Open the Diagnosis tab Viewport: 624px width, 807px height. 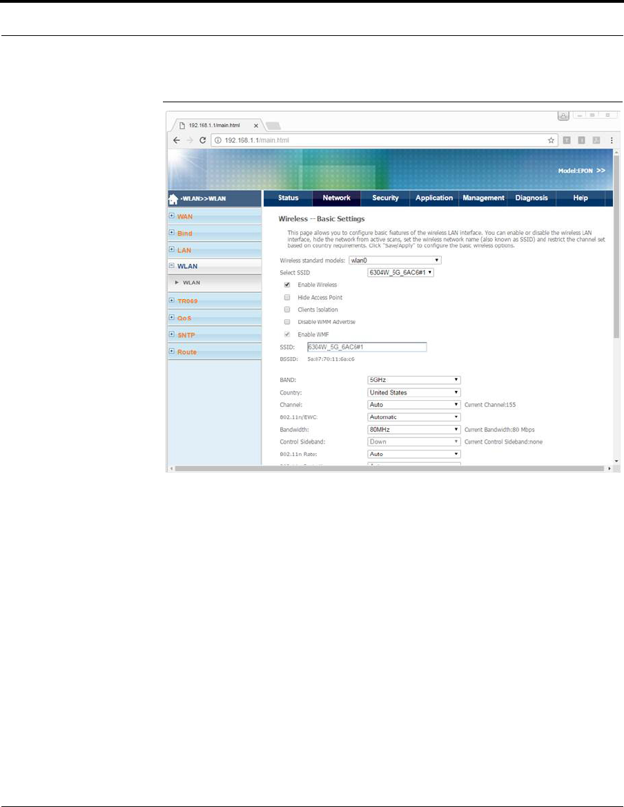pos(532,198)
